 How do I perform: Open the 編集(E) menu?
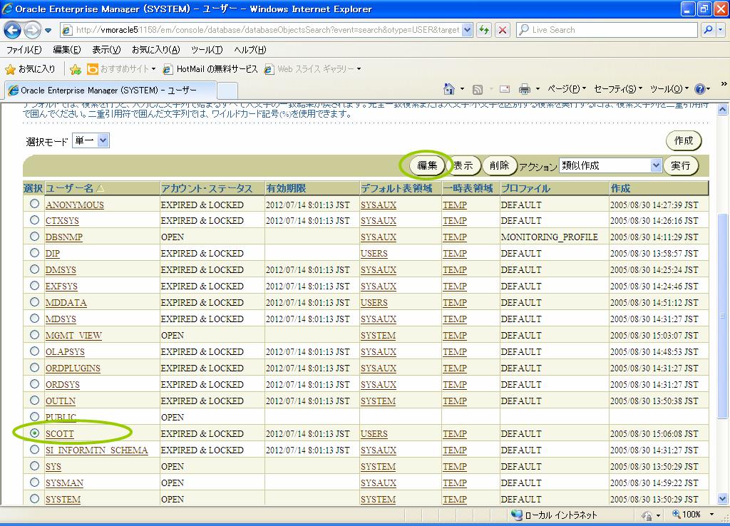67,50
